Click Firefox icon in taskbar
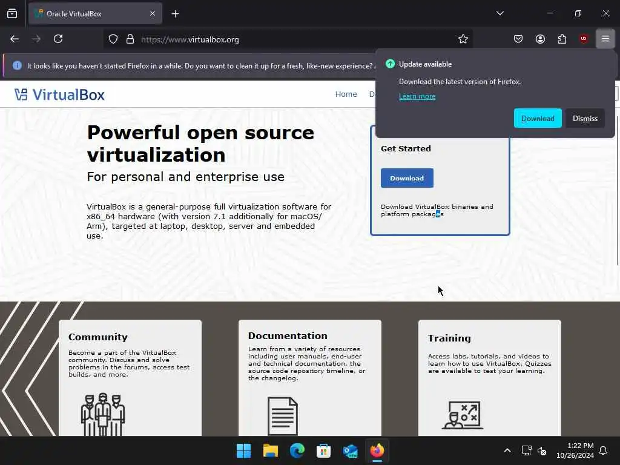The image size is (620, 465). 377,450
